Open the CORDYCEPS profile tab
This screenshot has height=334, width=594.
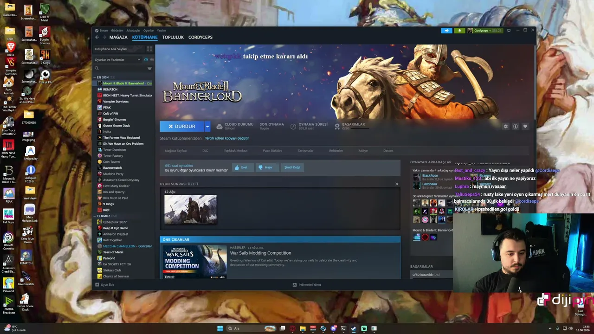point(200,37)
